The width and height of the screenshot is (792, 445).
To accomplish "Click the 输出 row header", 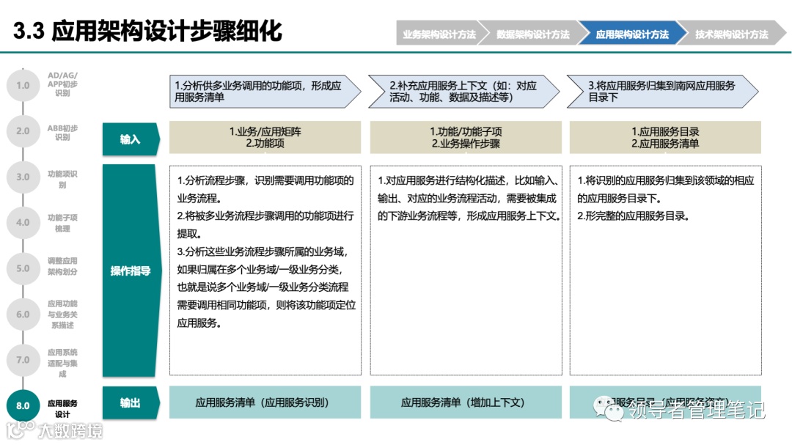I will [x=131, y=402].
